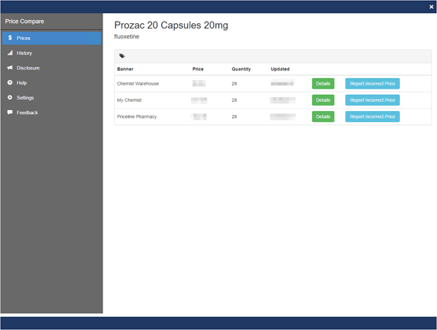Open the Feedback page

[x=52, y=113]
